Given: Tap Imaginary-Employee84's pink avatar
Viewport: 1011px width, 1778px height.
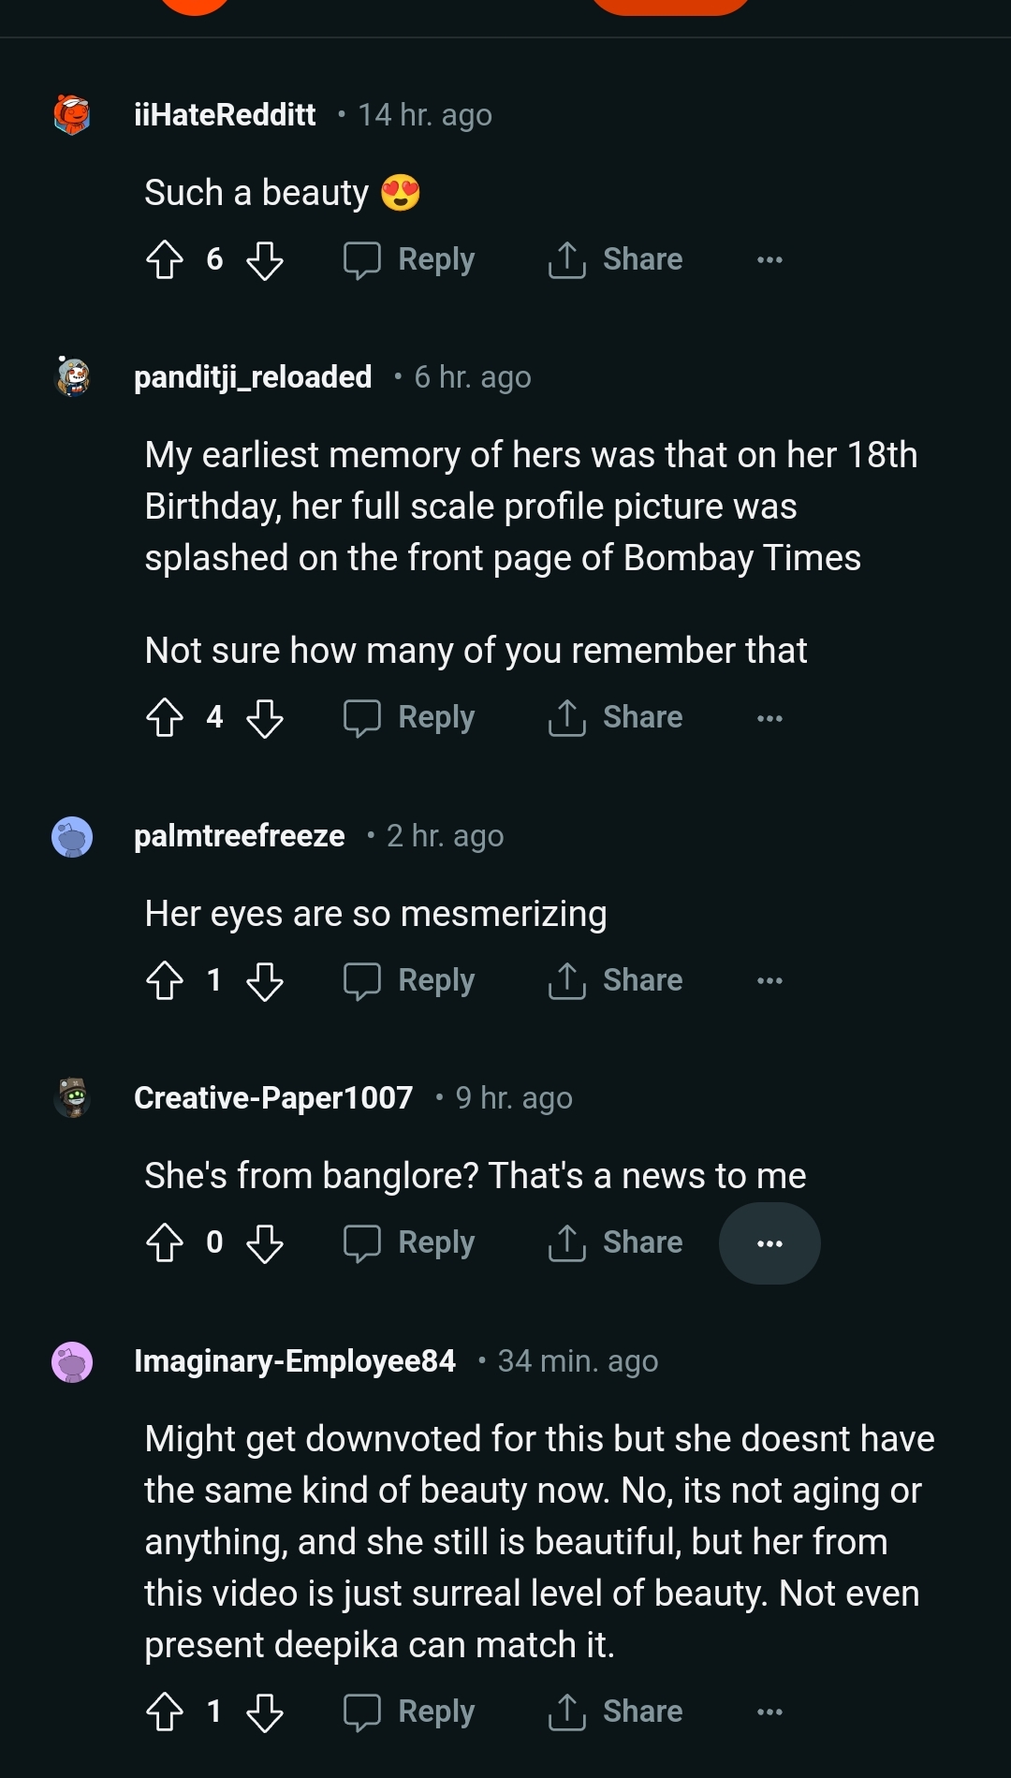Looking at the screenshot, I should (x=72, y=1362).
